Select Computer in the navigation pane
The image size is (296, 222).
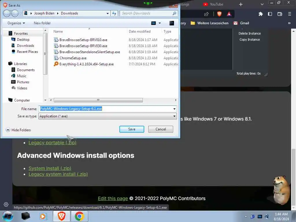point(22,100)
